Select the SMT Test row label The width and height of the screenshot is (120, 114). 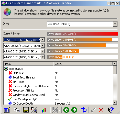(x=18, y=82)
